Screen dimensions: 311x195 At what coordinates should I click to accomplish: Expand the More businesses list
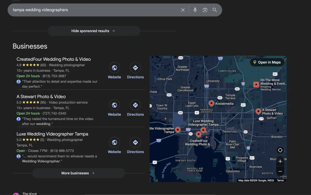pyautogui.click(x=78, y=173)
